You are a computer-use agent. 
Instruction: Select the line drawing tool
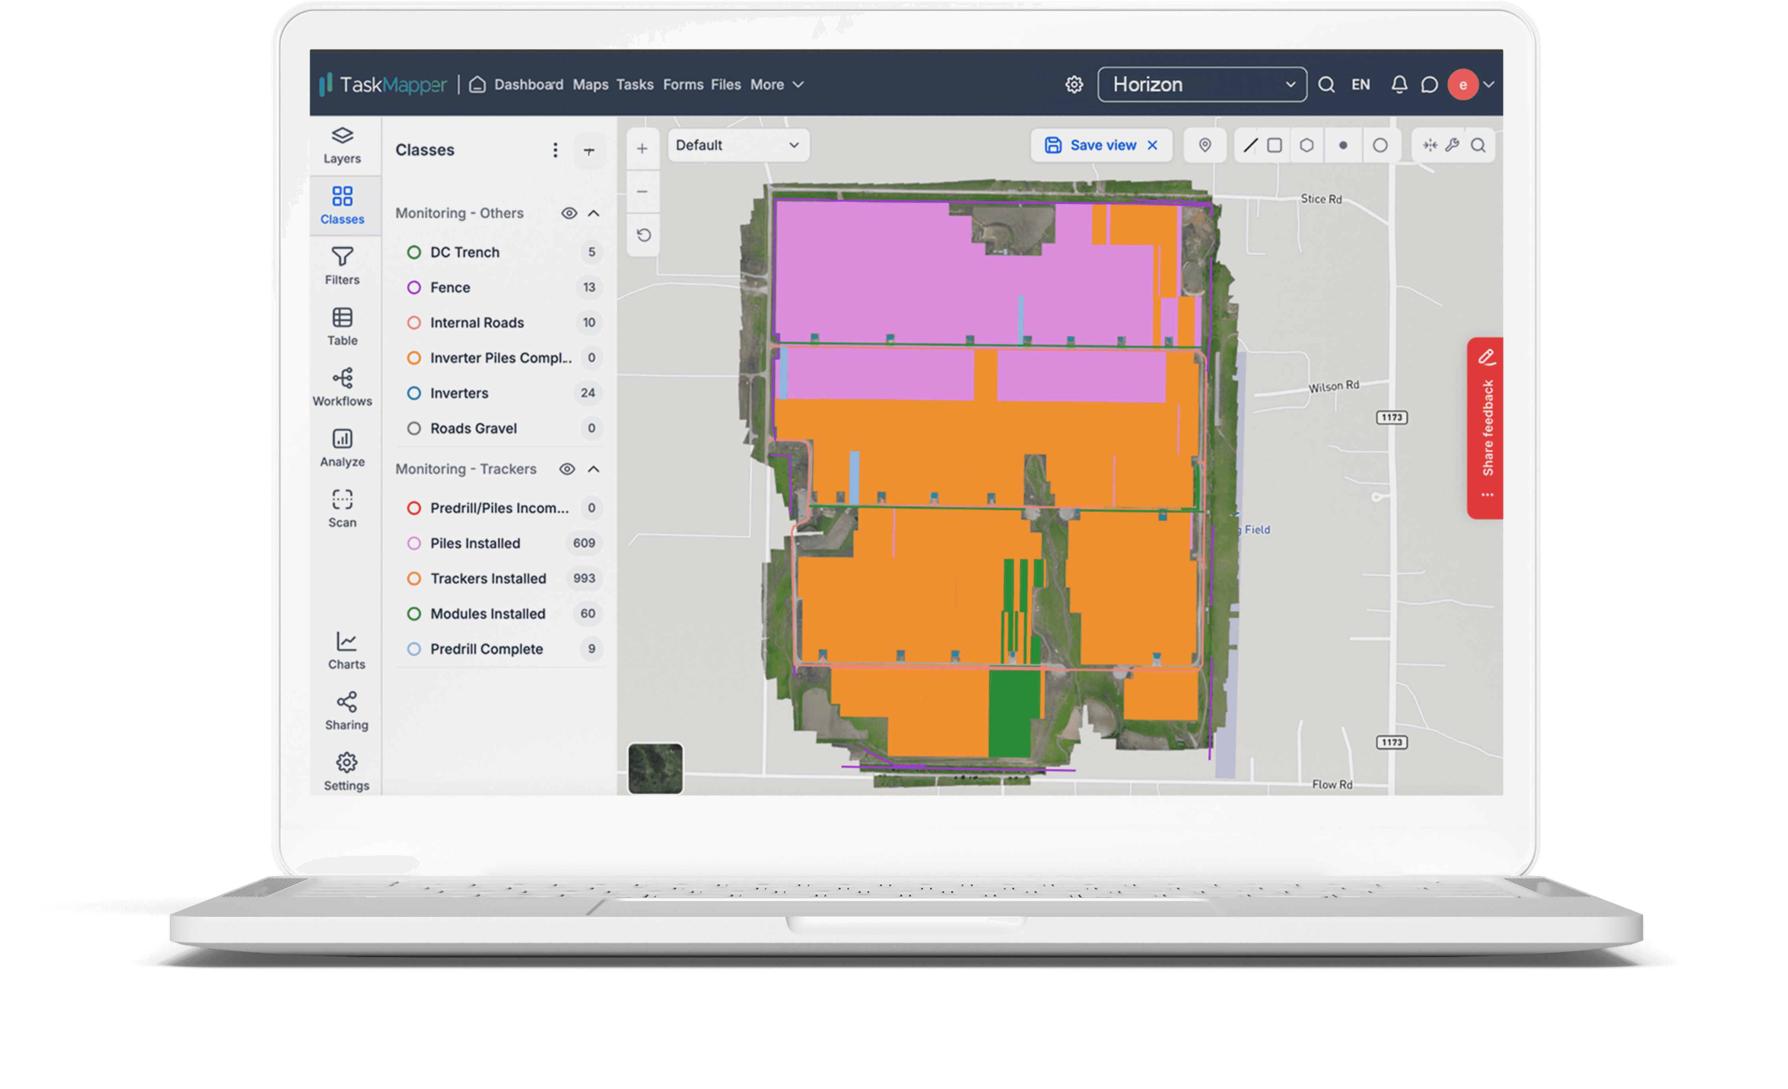pos(1250,145)
